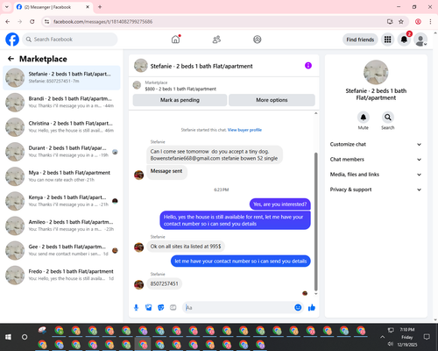Go back using the arrow beside Marketplace
This screenshot has height=351, width=438.
click(x=11, y=59)
